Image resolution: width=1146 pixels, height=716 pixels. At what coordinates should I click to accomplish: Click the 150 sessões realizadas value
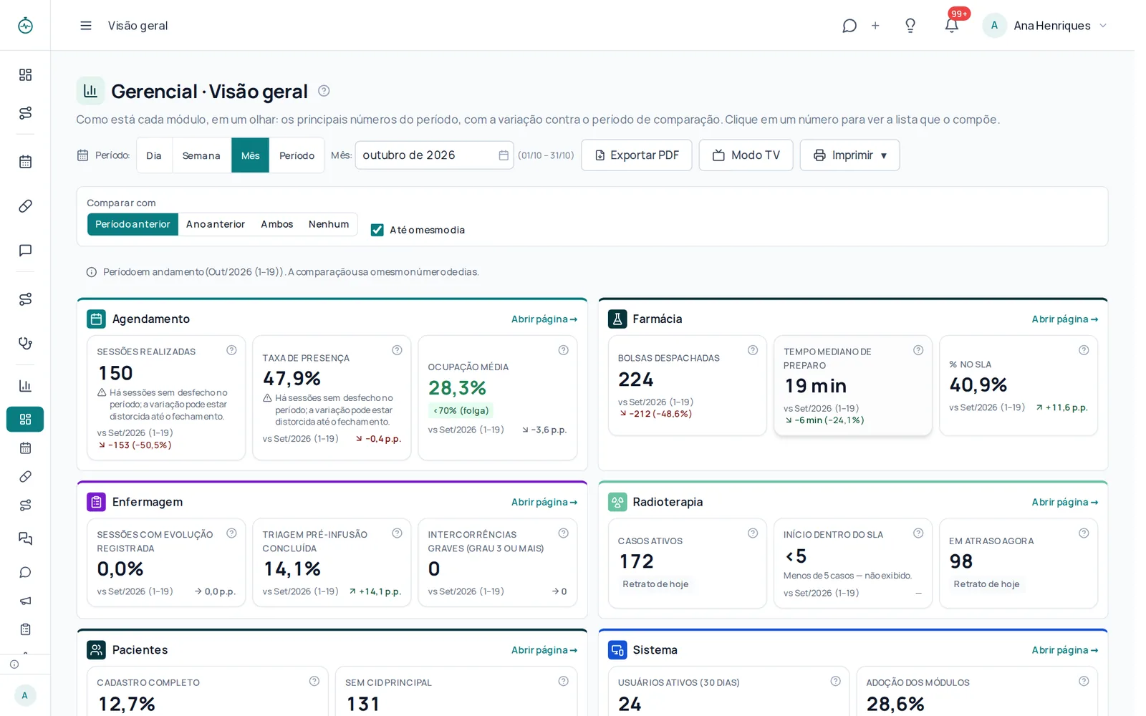116,373
